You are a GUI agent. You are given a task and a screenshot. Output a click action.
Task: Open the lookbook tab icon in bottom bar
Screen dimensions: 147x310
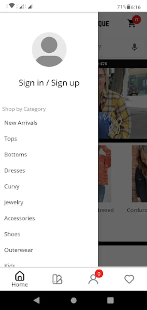coord(57,279)
